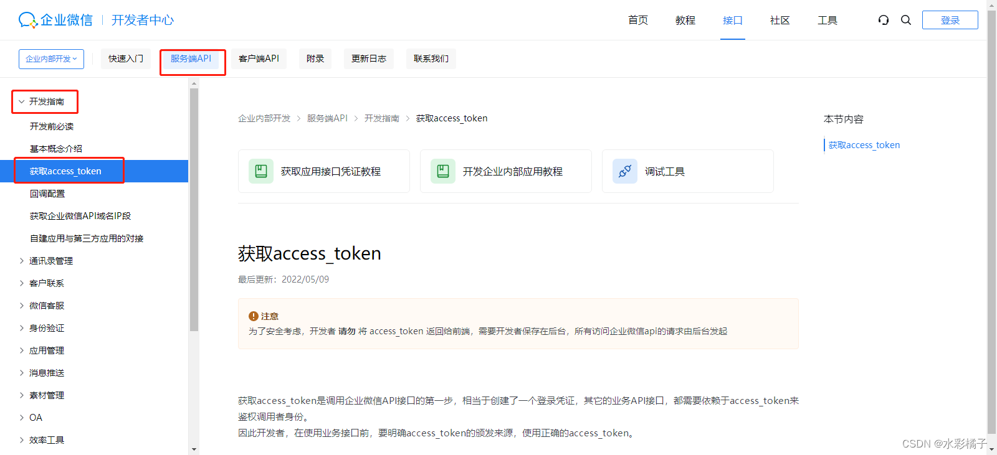The width and height of the screenshot is (997, 455).
Task: Open the 调试工具 card
Action: point(688,171)
